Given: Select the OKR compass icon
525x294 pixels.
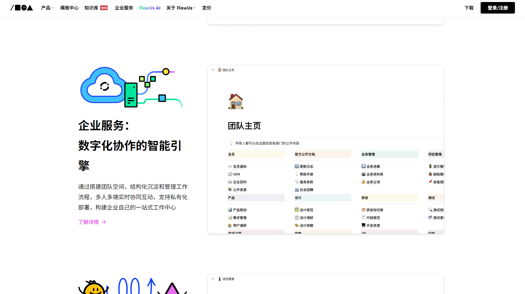Looking at the screenshot, I should pyautogui.click(x=229, y=174).
